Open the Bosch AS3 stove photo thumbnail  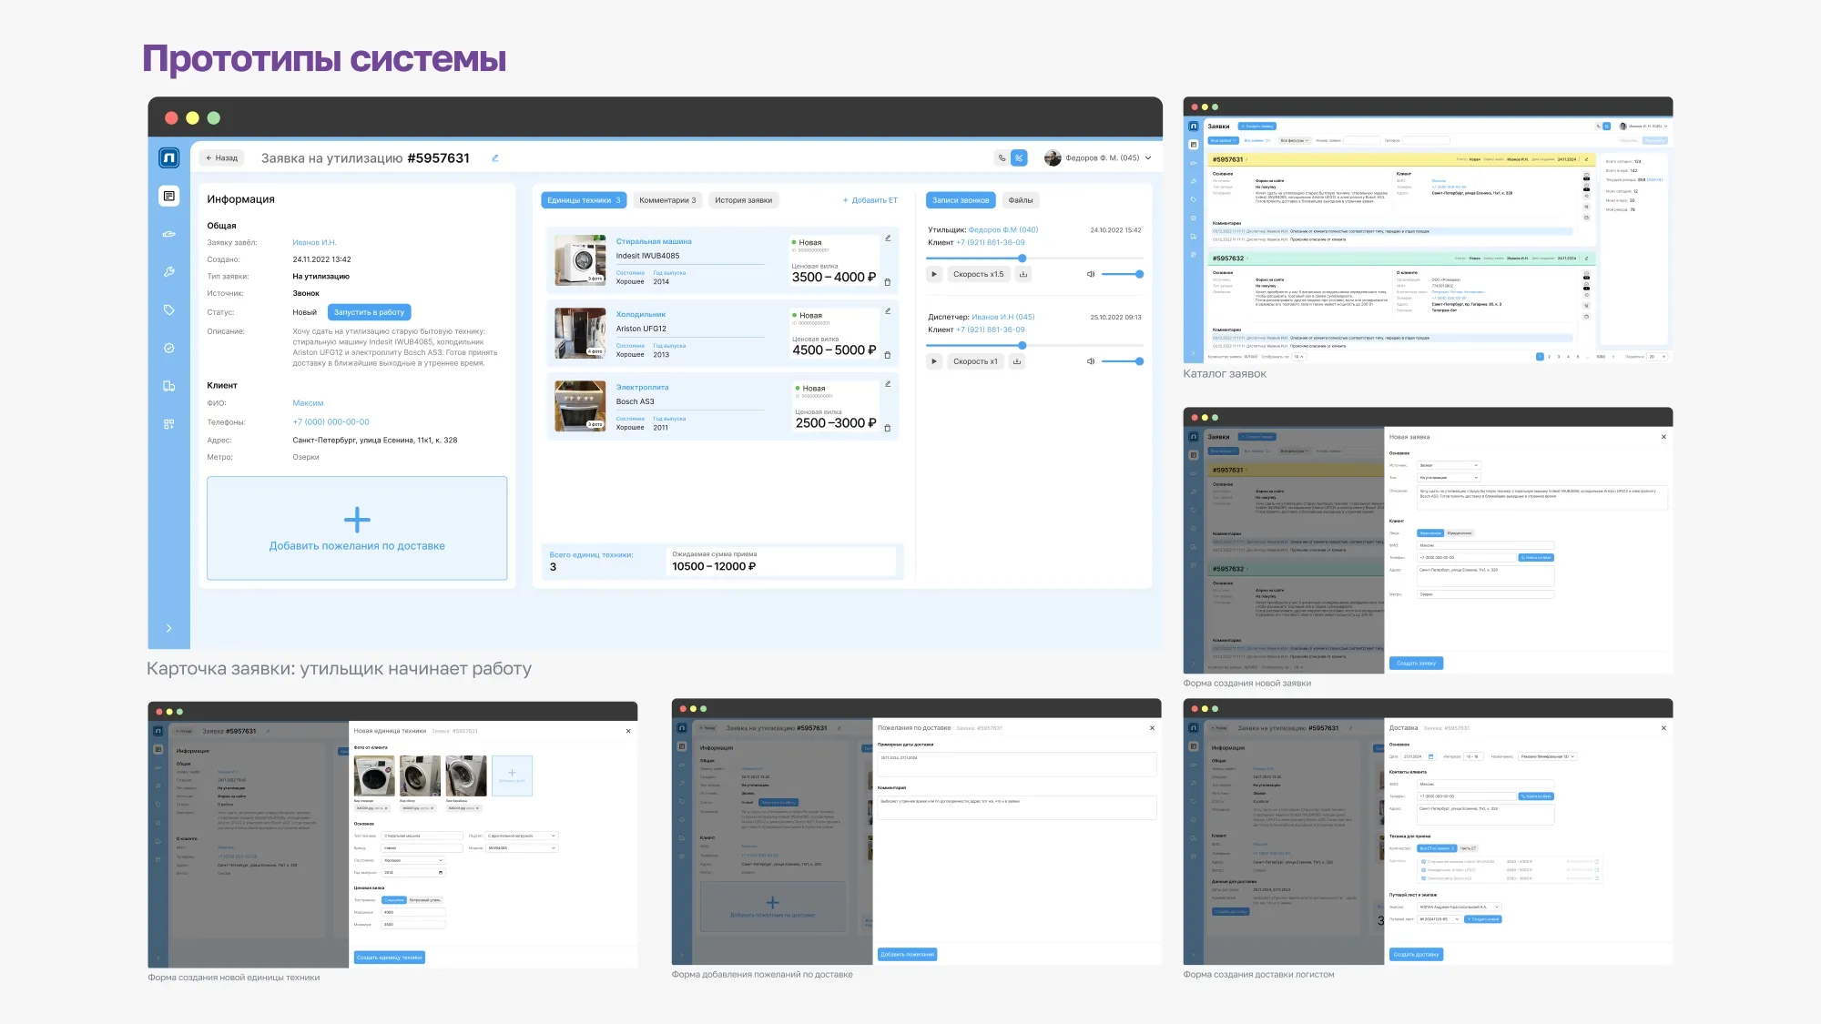point(580,406)
